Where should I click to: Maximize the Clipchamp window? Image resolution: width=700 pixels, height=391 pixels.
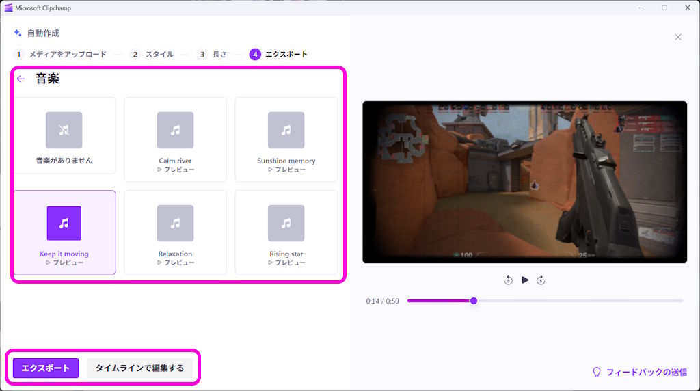[x=664, y=8]
